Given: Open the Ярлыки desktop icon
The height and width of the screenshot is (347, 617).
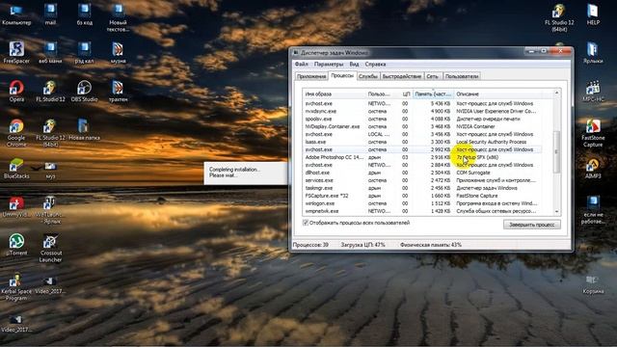Looking at the screenshot, I should point(593,53).
